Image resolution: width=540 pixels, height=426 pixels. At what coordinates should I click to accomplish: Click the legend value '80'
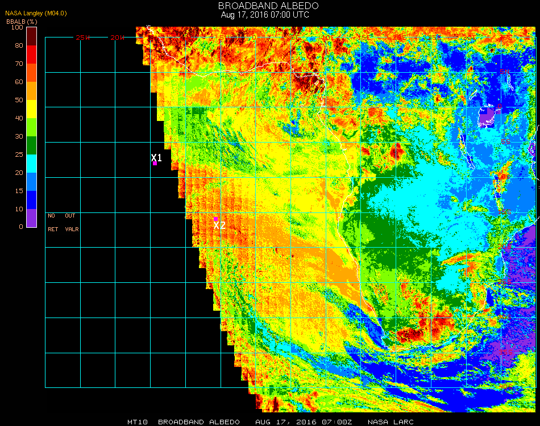coord(19,45)
